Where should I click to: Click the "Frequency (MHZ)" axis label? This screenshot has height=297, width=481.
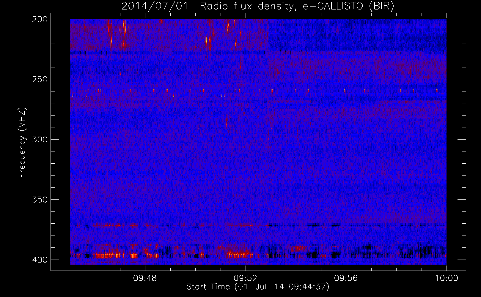22,143
